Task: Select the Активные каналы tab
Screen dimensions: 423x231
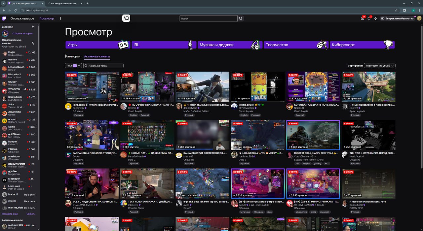Action: click(x=97, y=56)
